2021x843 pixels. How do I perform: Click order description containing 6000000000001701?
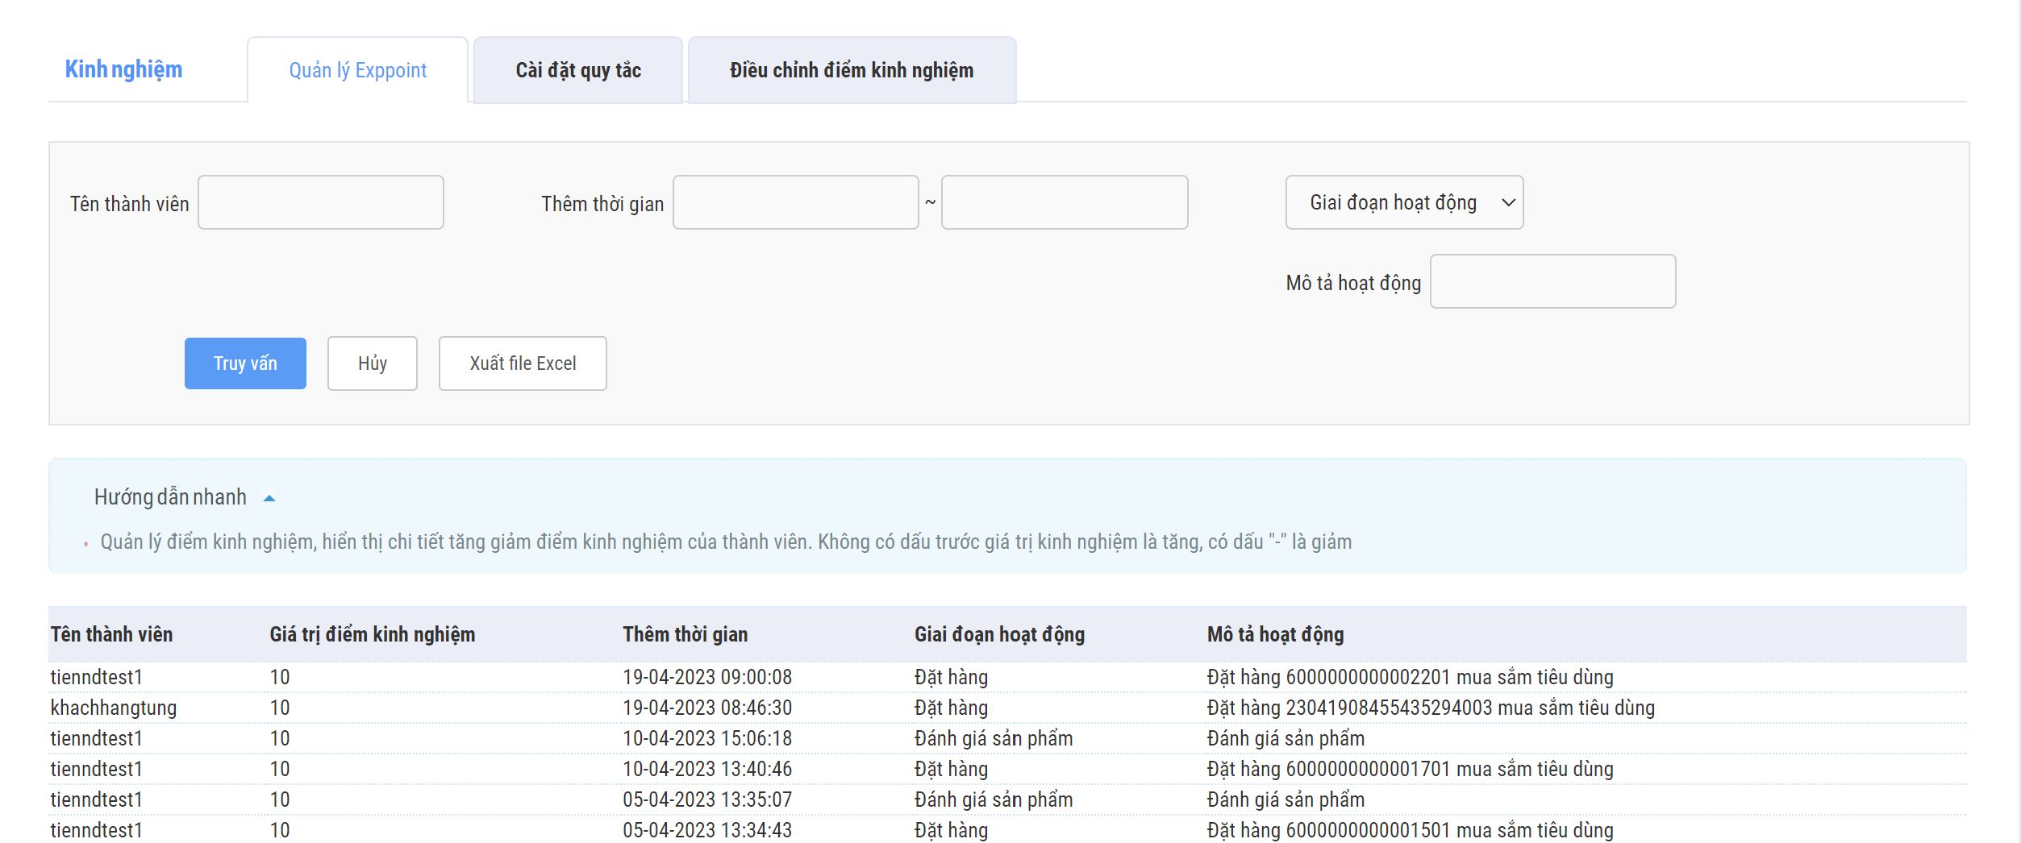(x=1409, y=769)
